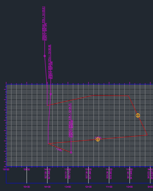Click the 9+00 station label in the bottom row
Viewport: 153px width, 191px height.
(150, 187)
